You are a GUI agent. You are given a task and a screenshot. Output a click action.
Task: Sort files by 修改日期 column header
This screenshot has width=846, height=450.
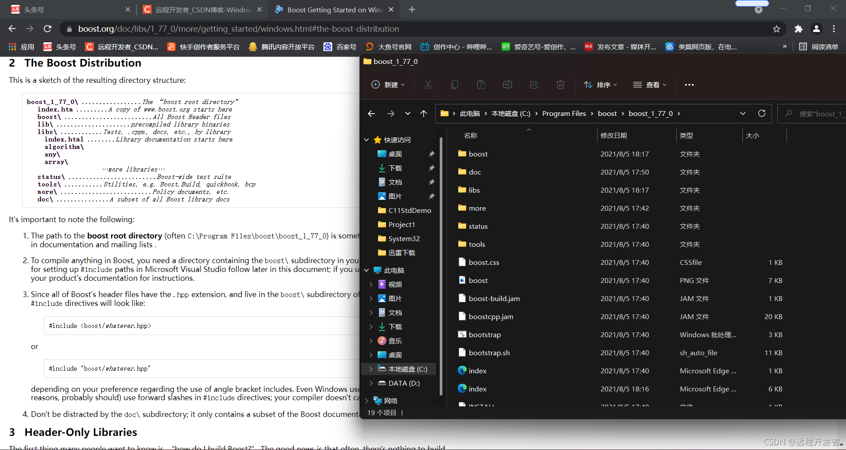coord(613,135)
